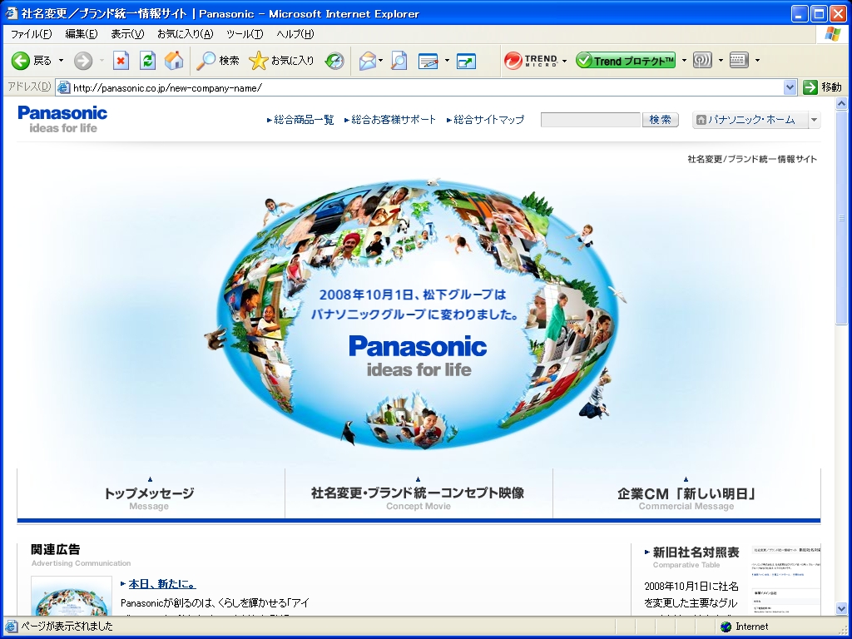Click the vertical scrollbar thumb

(x=841, y=219)
